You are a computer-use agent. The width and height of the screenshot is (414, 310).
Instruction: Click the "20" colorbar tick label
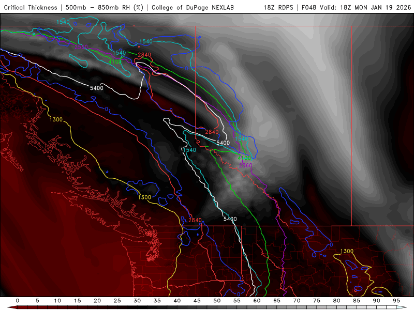[x=97, y=301]
